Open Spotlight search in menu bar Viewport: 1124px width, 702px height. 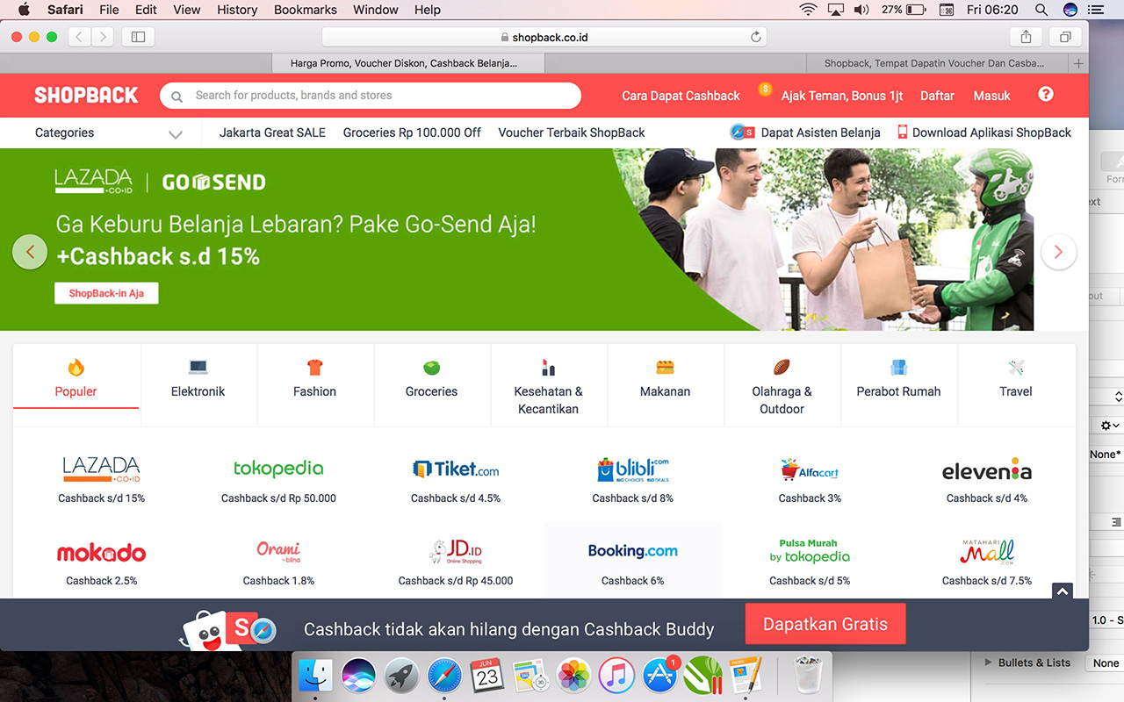(1041, 10)
